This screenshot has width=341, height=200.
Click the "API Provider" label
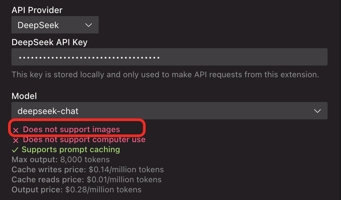coord(37,10)
